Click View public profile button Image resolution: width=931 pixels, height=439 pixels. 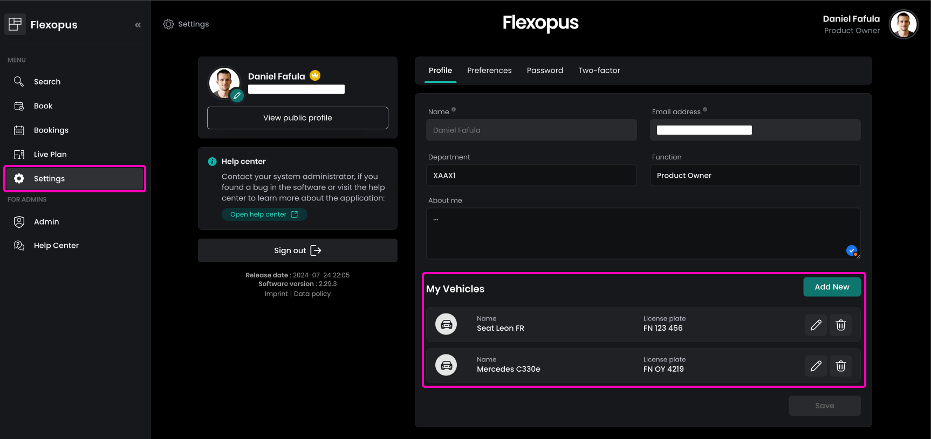tap(298, 118)
